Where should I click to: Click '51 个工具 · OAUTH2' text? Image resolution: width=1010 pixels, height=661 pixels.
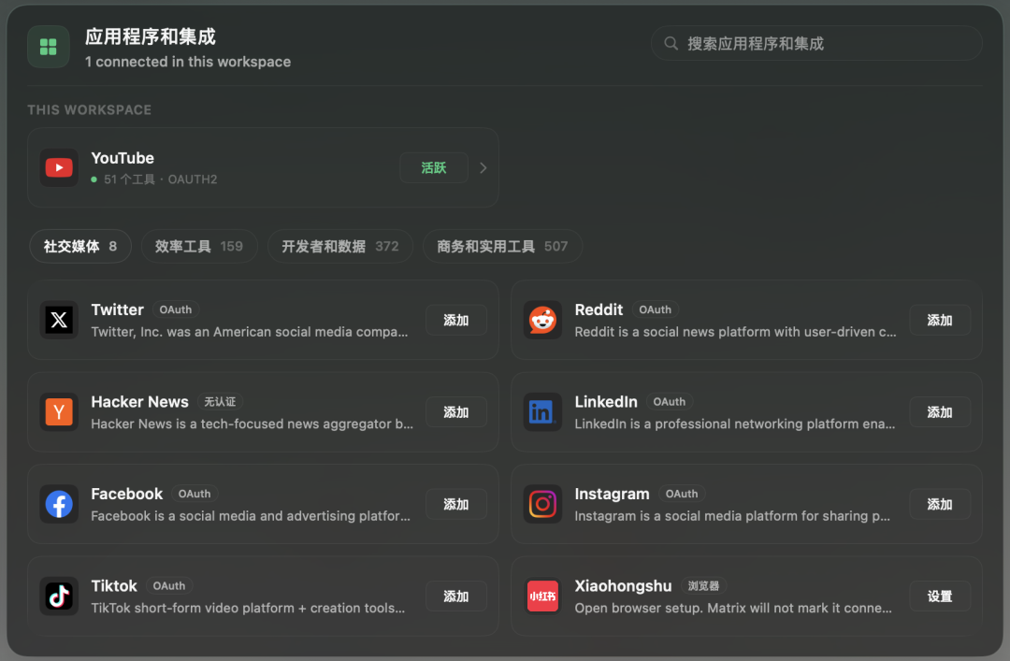(161, 180)
